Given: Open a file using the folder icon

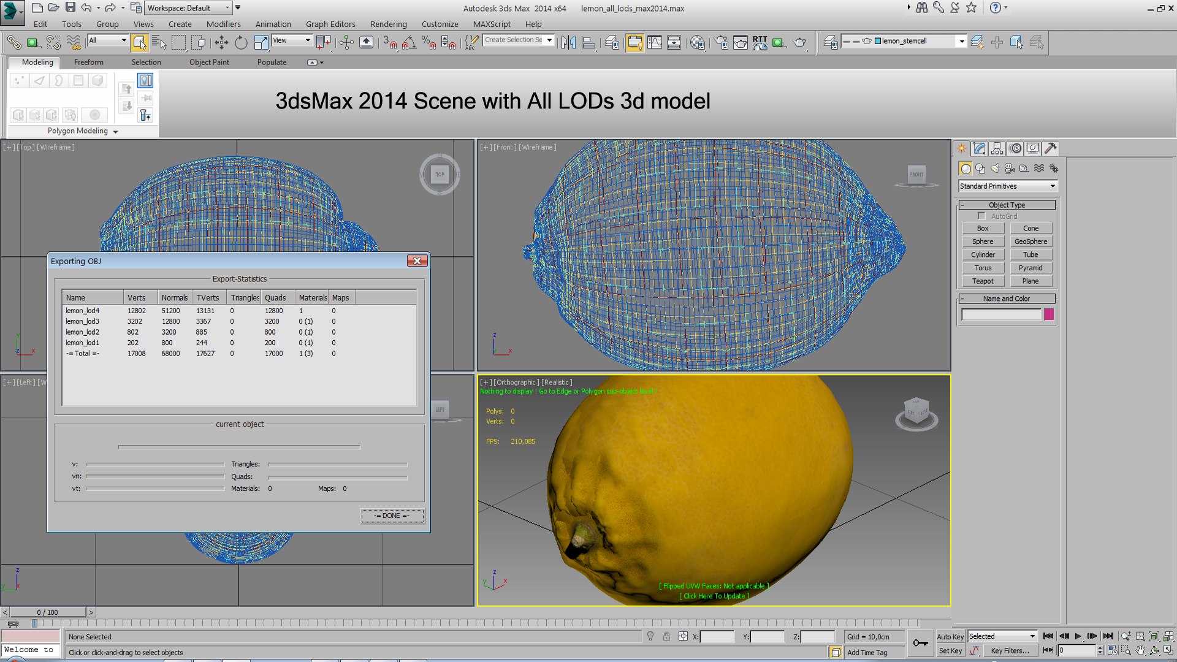Looking at the screenshot, I should click(54, 8).
